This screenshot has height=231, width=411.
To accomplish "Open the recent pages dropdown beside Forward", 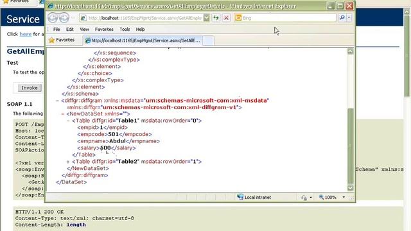I will pyautogui.click(x=73, y=18).
